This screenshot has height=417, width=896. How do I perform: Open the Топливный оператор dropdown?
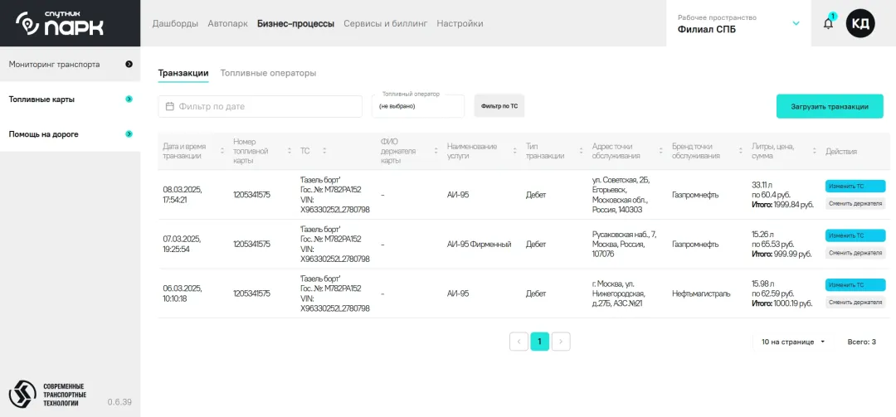tap(418, 106)
